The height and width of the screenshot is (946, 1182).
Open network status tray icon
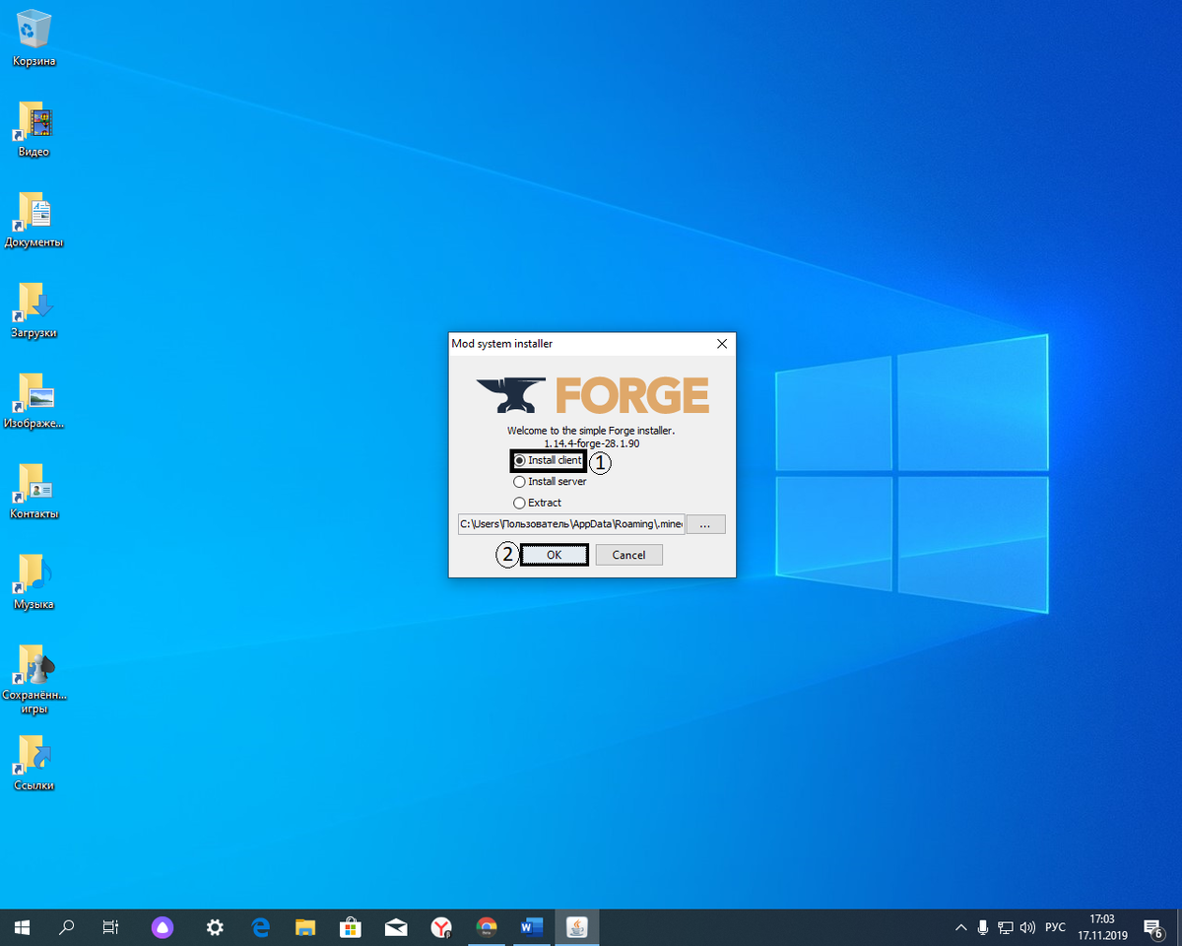tap(1006, 927)
